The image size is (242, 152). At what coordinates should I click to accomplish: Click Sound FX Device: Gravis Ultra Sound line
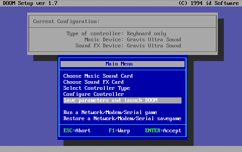[128, 45]
